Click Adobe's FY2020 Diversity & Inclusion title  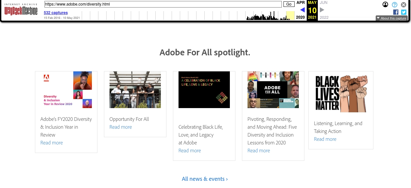point(66,127)
